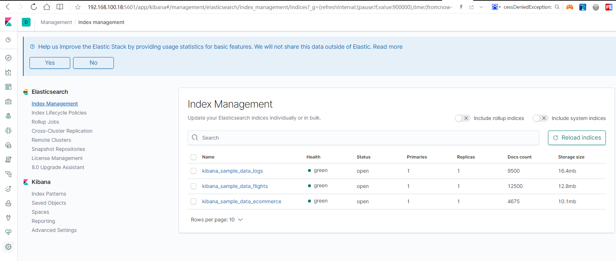
Task: Open Remote Clusters
Action: coord(51,140)
